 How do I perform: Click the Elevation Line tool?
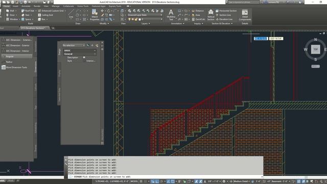click(224, 19)
